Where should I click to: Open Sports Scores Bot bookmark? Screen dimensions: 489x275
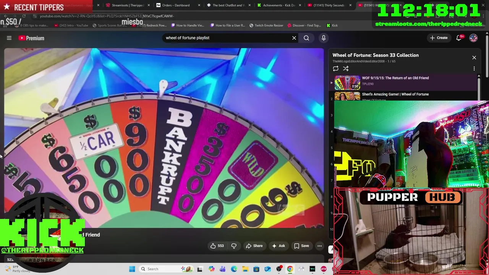coord(109,25)
